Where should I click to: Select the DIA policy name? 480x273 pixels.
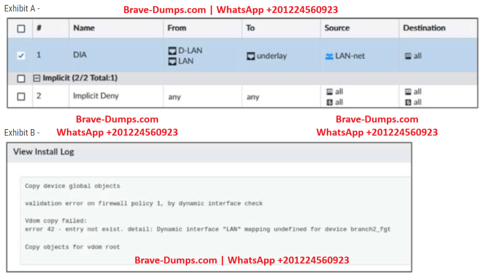click(80, 55)
